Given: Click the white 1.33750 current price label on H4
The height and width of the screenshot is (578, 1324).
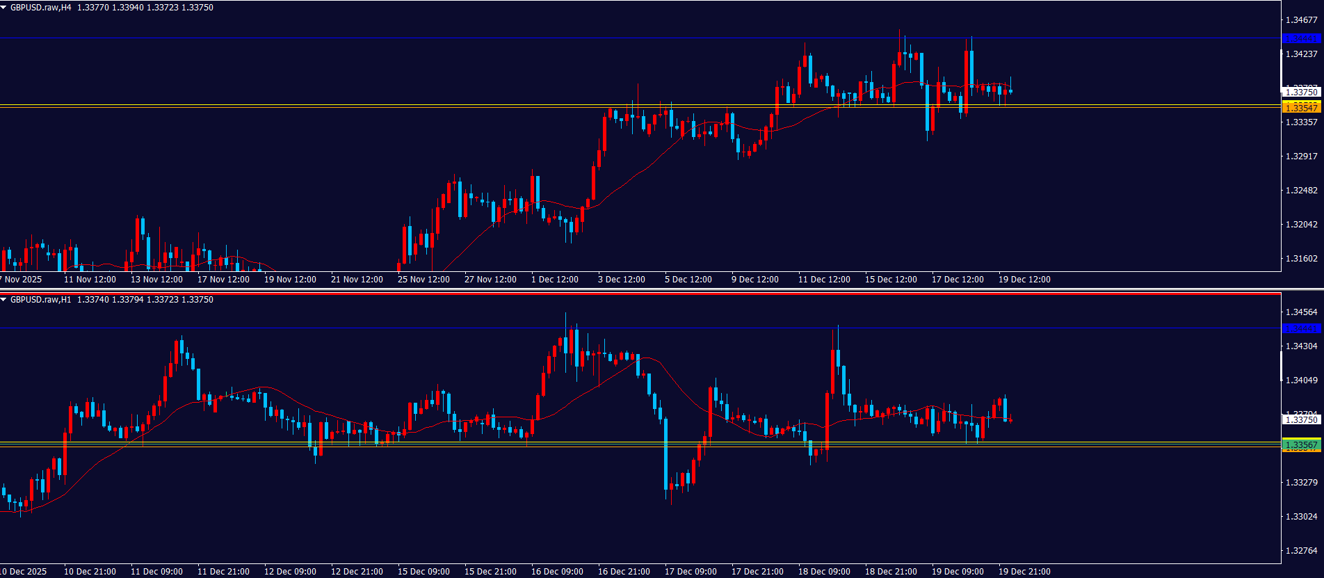Looking at the screenshot, I should (x=1301, y=92).
